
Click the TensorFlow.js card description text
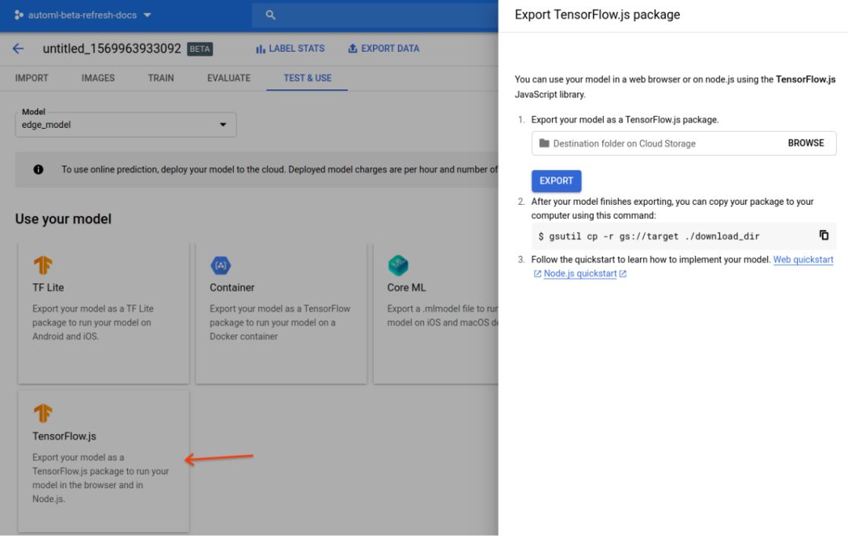tap(101, 478)
